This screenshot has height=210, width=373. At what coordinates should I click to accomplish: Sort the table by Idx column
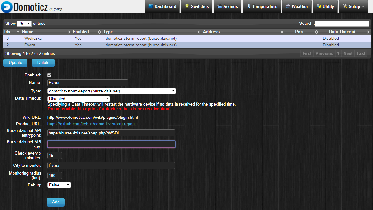(x=12, y=32)
